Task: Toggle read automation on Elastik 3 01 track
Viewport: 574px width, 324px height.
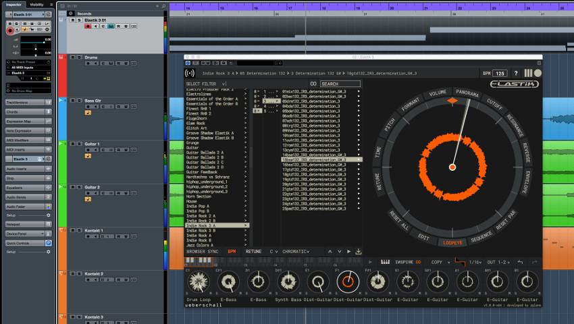Action: (118, 26)
